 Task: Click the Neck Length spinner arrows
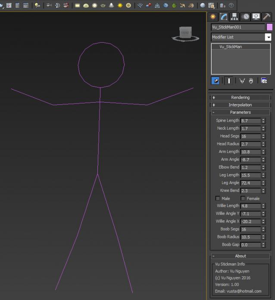pos(263,128)
